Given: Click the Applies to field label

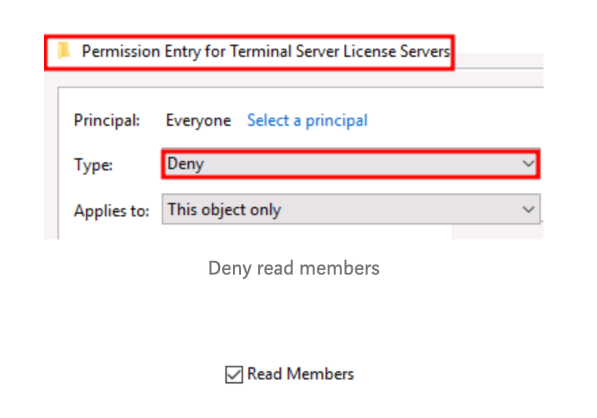Looking at the screenshot, I should tap(112, 210).
